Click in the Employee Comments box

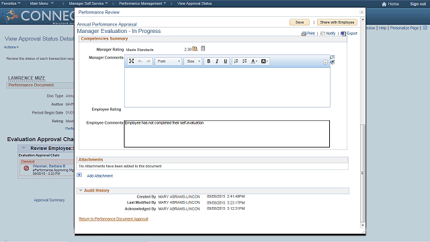pyautogui.click(x=227, y=134)
